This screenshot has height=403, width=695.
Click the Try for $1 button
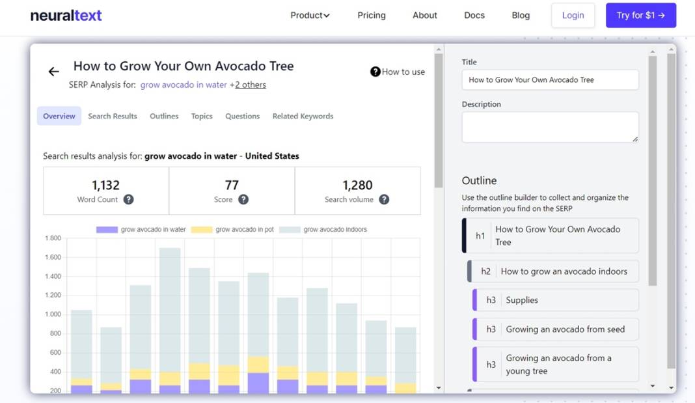[640, 16]
